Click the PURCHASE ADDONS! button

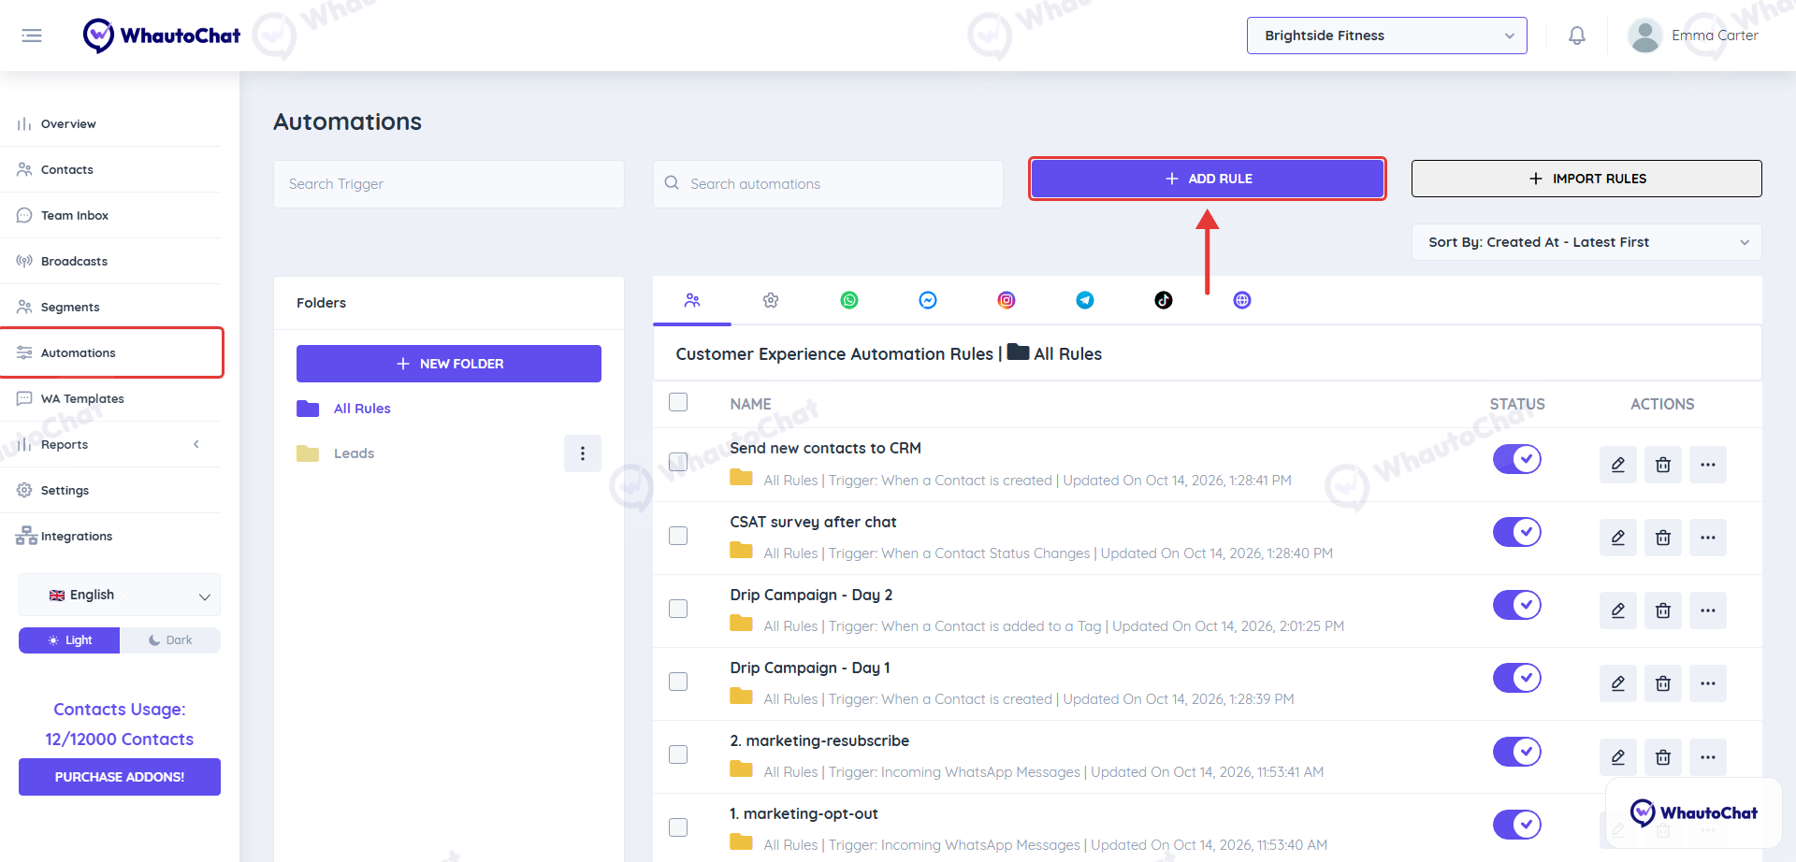[120, 777]
